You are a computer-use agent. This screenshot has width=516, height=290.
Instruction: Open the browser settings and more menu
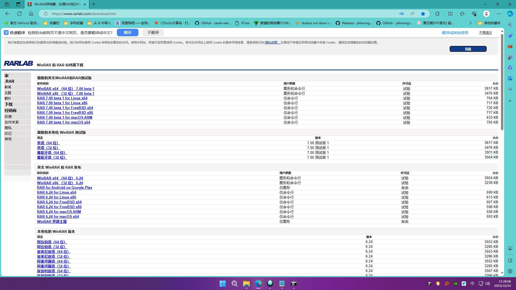pyautogui.click(x=499, y=14)
